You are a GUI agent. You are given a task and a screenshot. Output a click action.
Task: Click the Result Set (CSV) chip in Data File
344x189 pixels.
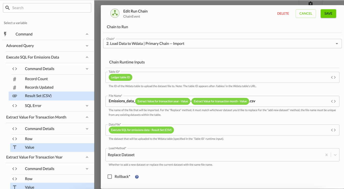tap(141, 130)
